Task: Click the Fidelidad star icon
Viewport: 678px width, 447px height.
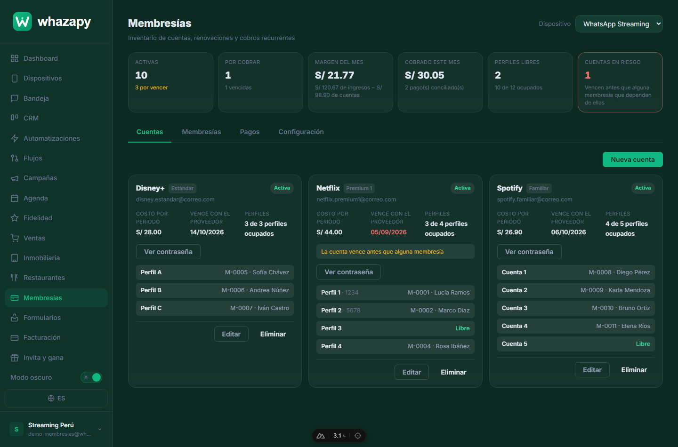Action: point(15,218)
